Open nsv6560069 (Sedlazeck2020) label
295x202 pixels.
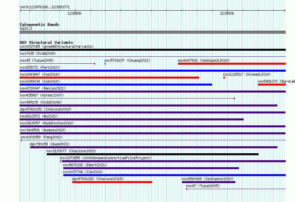click(x=207, y=179)
